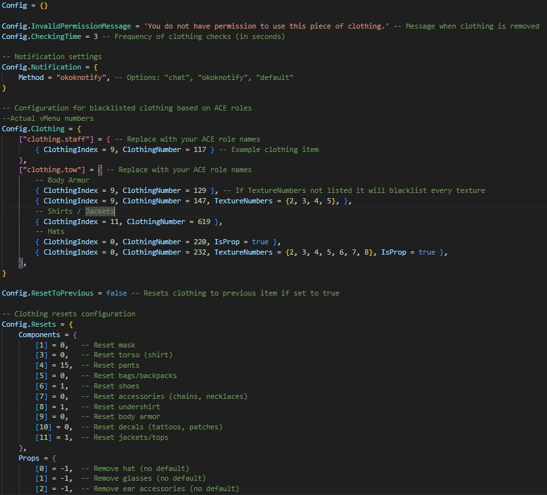The image size is (547, 495).
Task: Click the "okoknotify" Method value string
Action: pyautogui.click(x=81, y=77)
